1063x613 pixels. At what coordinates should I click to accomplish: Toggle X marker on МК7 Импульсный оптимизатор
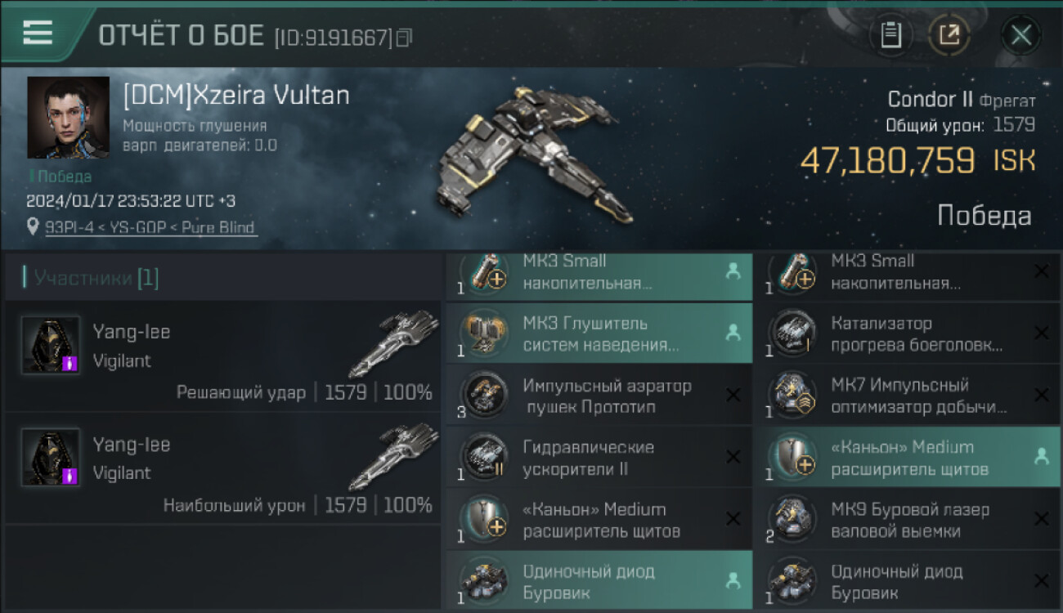(1041, 395)
